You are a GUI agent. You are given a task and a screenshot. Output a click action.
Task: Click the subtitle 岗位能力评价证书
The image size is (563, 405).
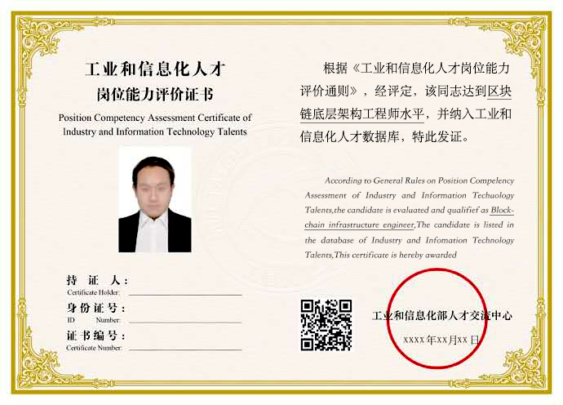click(155, 95)
